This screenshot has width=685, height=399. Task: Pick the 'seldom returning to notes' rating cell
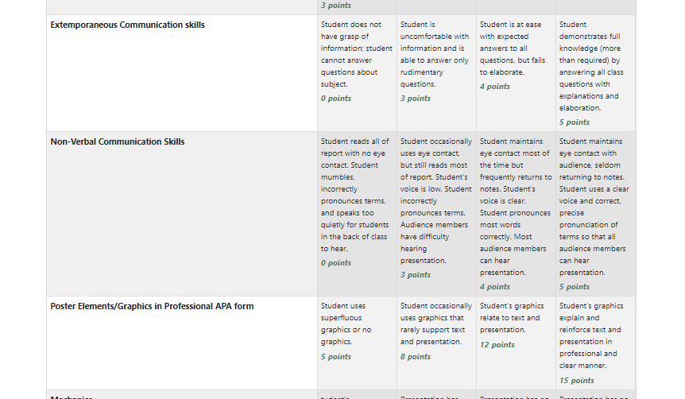tap(595, 214)
